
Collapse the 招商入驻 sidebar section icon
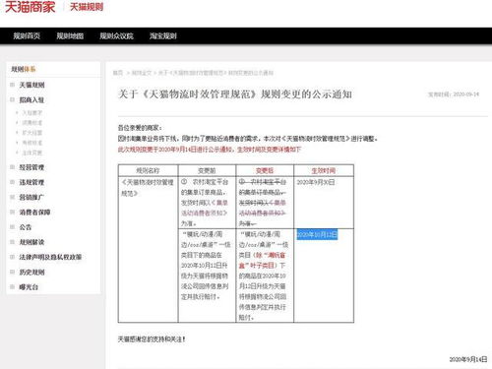point(13,99)
